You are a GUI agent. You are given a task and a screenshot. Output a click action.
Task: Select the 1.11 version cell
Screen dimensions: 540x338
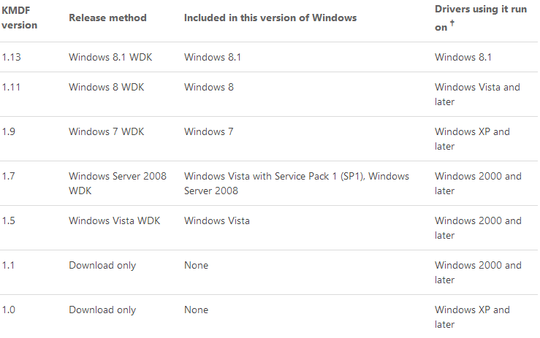click(x=11, y=87)
